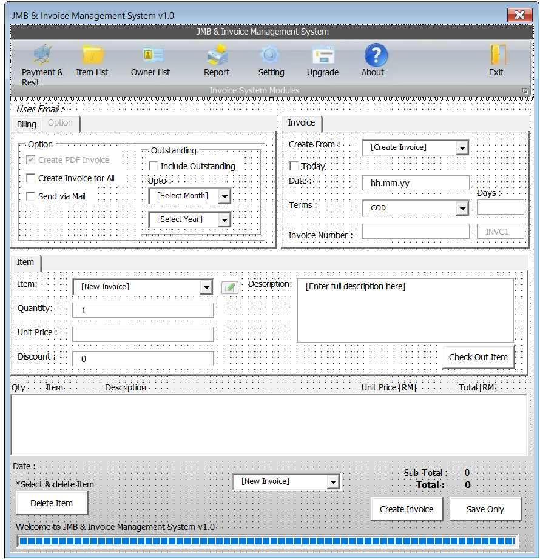Viewport: 540px width, 559px height.
Task: Expand the Select Month dropdown
Action: coord(224,196)
